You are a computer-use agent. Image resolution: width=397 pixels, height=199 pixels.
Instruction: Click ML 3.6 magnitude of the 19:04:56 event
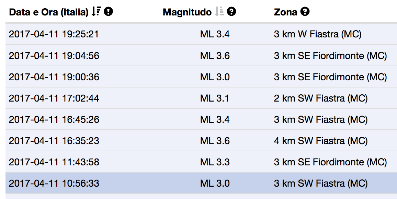215,56
